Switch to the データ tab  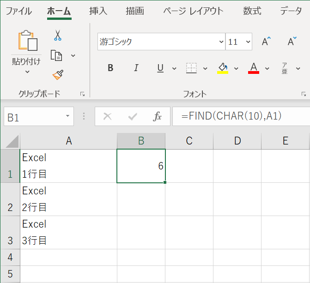(291, 11)
